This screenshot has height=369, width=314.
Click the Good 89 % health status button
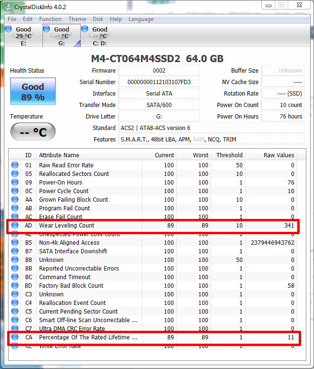(33, 91)
